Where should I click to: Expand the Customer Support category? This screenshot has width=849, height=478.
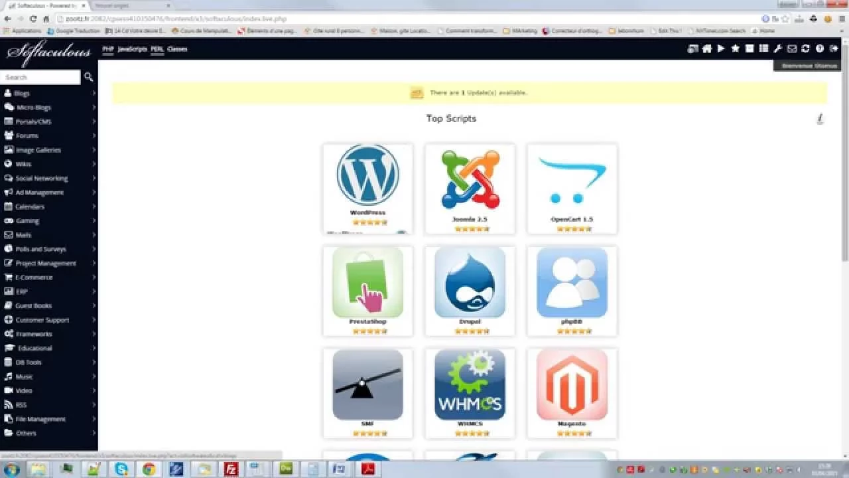(x=49, y=320)
